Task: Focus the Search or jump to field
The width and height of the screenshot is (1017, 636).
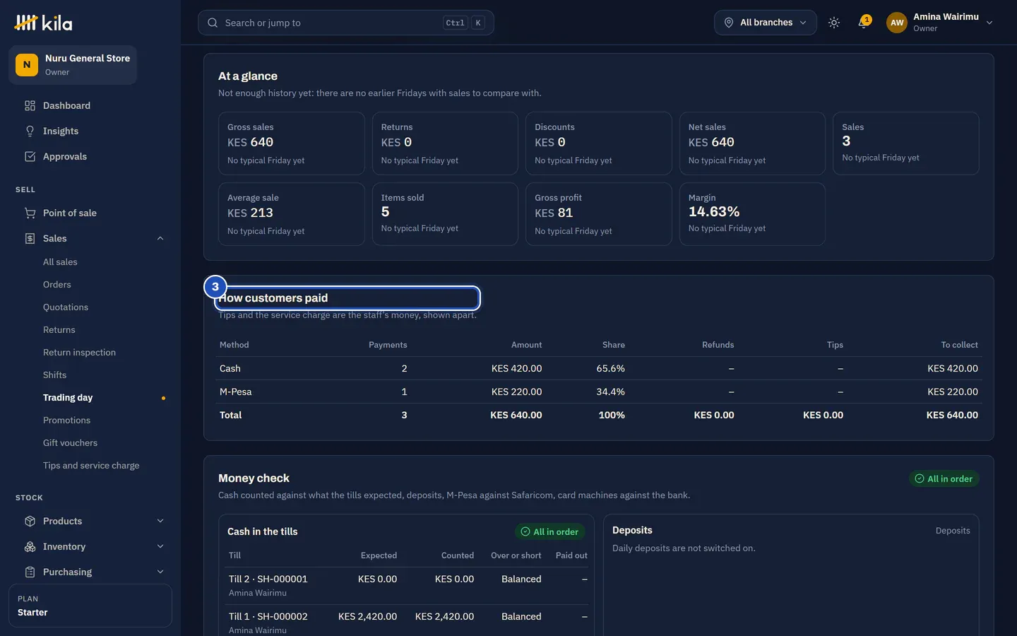Action: 346,23
